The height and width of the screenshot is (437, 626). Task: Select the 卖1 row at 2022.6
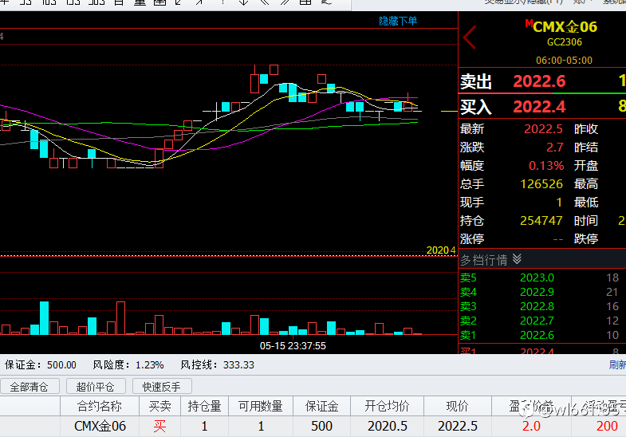tap(541, 335)
